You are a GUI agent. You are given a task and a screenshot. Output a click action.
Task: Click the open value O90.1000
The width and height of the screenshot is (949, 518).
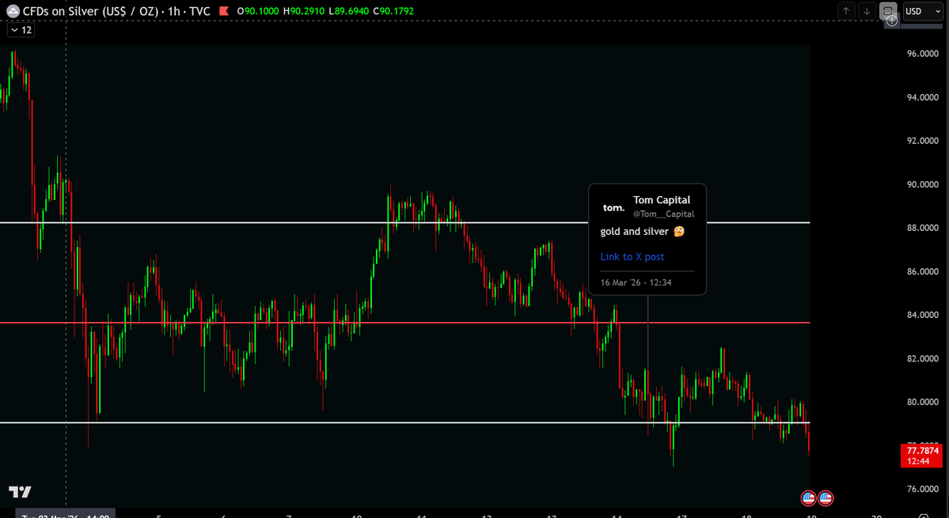(259, 11)
